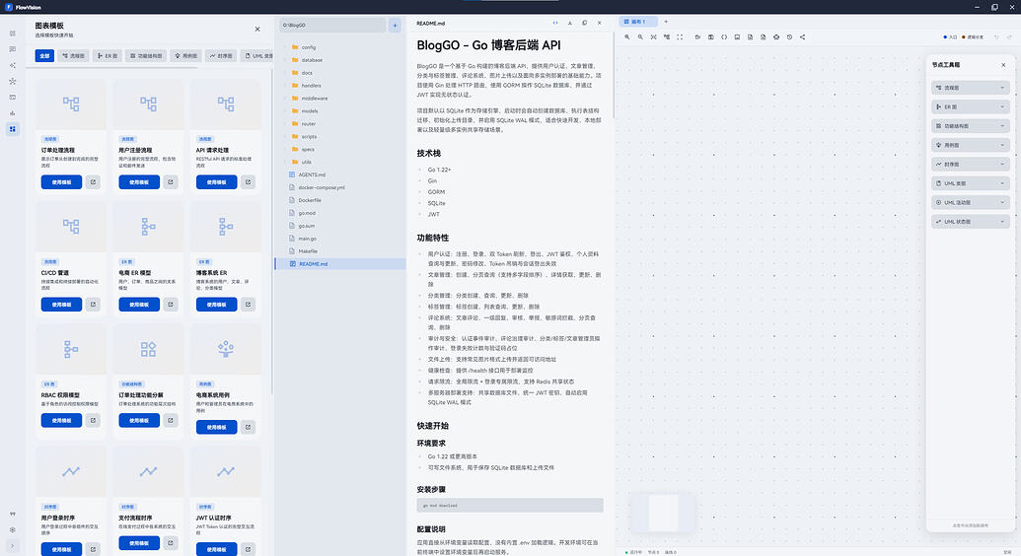Viewport: 1021px width, 556px height.
Task: Click the canvas minimap thumbnail
Action: coord(663,513)
